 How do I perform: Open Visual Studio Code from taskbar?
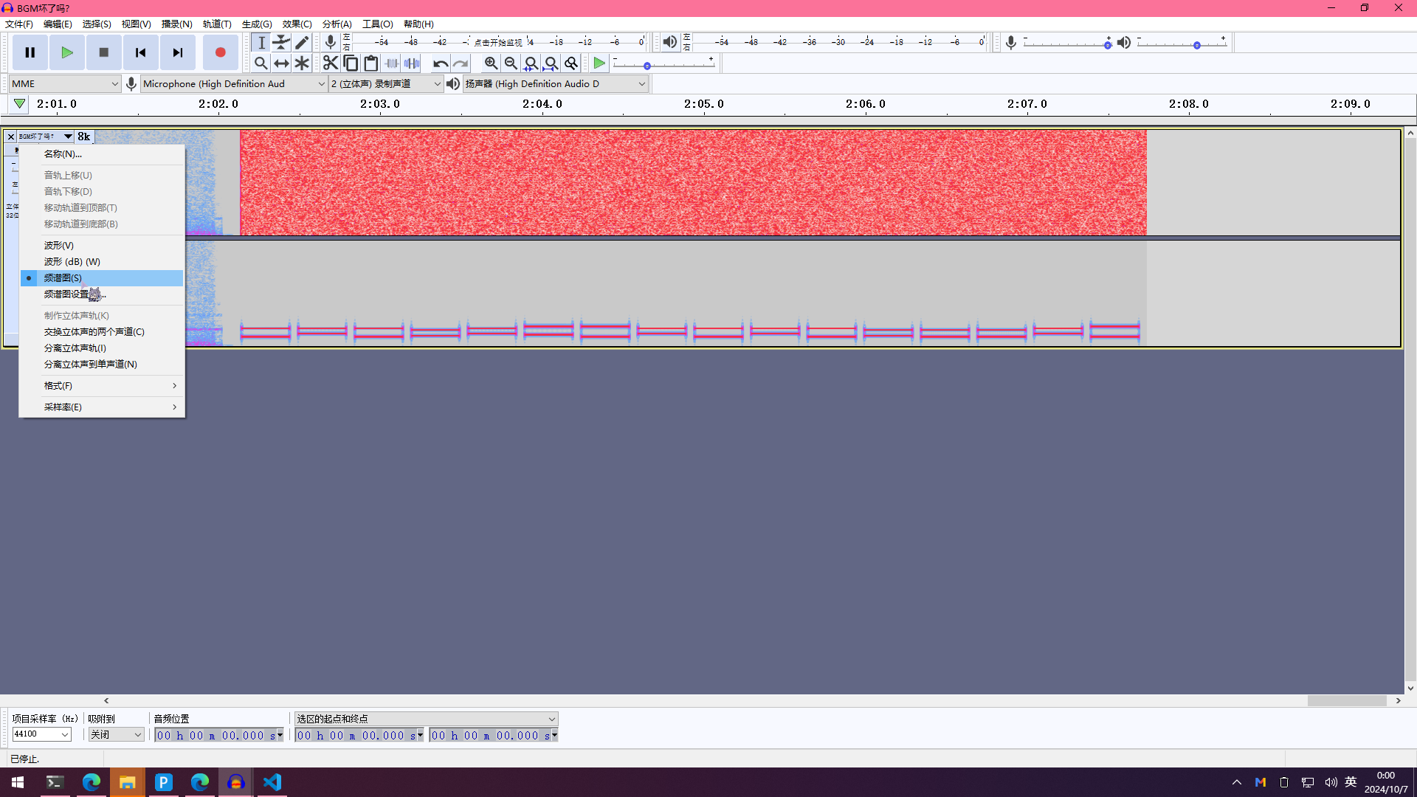click(272, 782)
